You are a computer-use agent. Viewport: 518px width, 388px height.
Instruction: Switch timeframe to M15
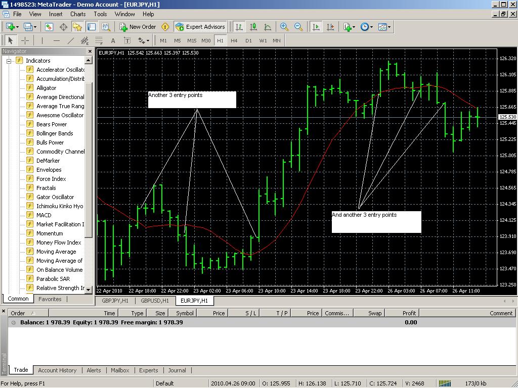pos(192,40)
